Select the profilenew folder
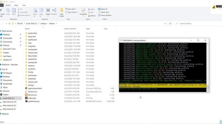This screenshot has height=124, width=222. pos(32,75)
